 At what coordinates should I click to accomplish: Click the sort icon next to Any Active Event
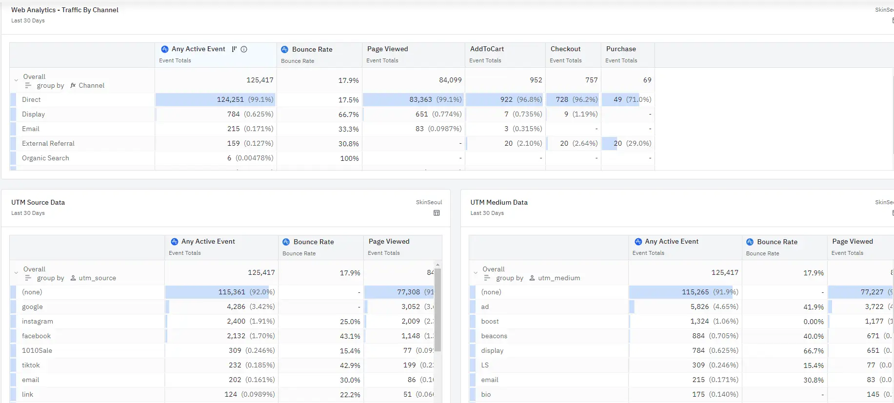(234, 49)
